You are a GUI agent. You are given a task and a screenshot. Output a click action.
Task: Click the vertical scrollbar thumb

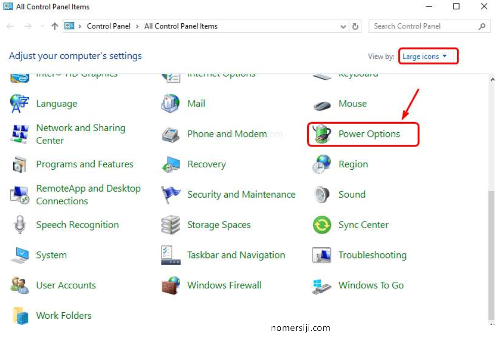pos(491,255)
